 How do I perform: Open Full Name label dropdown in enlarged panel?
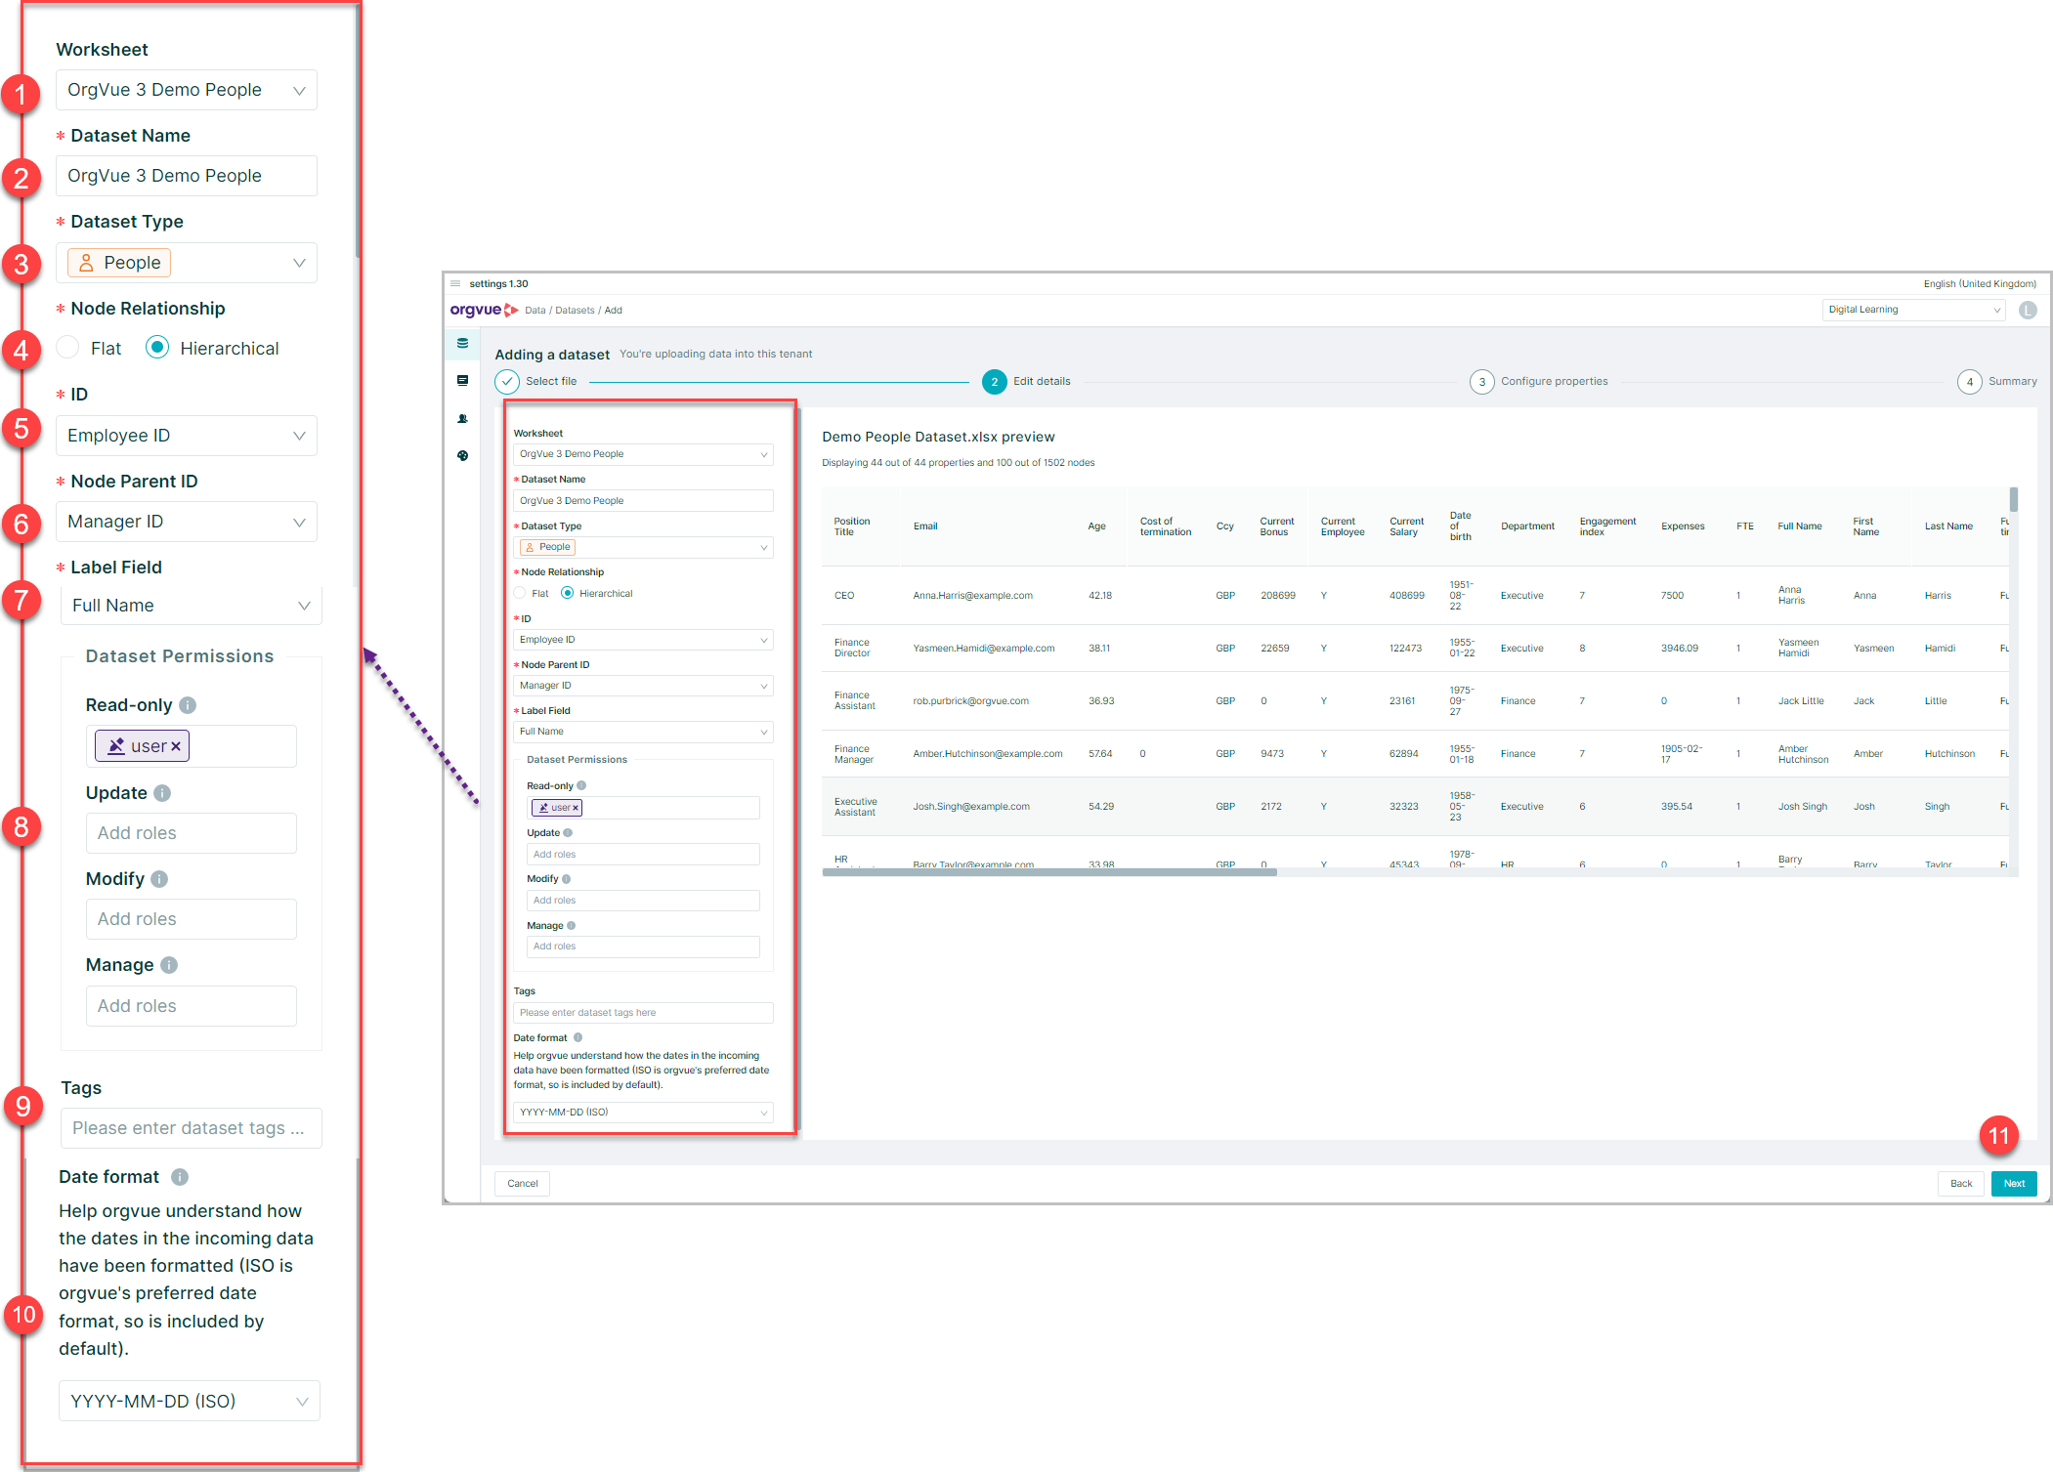(192, 606)
